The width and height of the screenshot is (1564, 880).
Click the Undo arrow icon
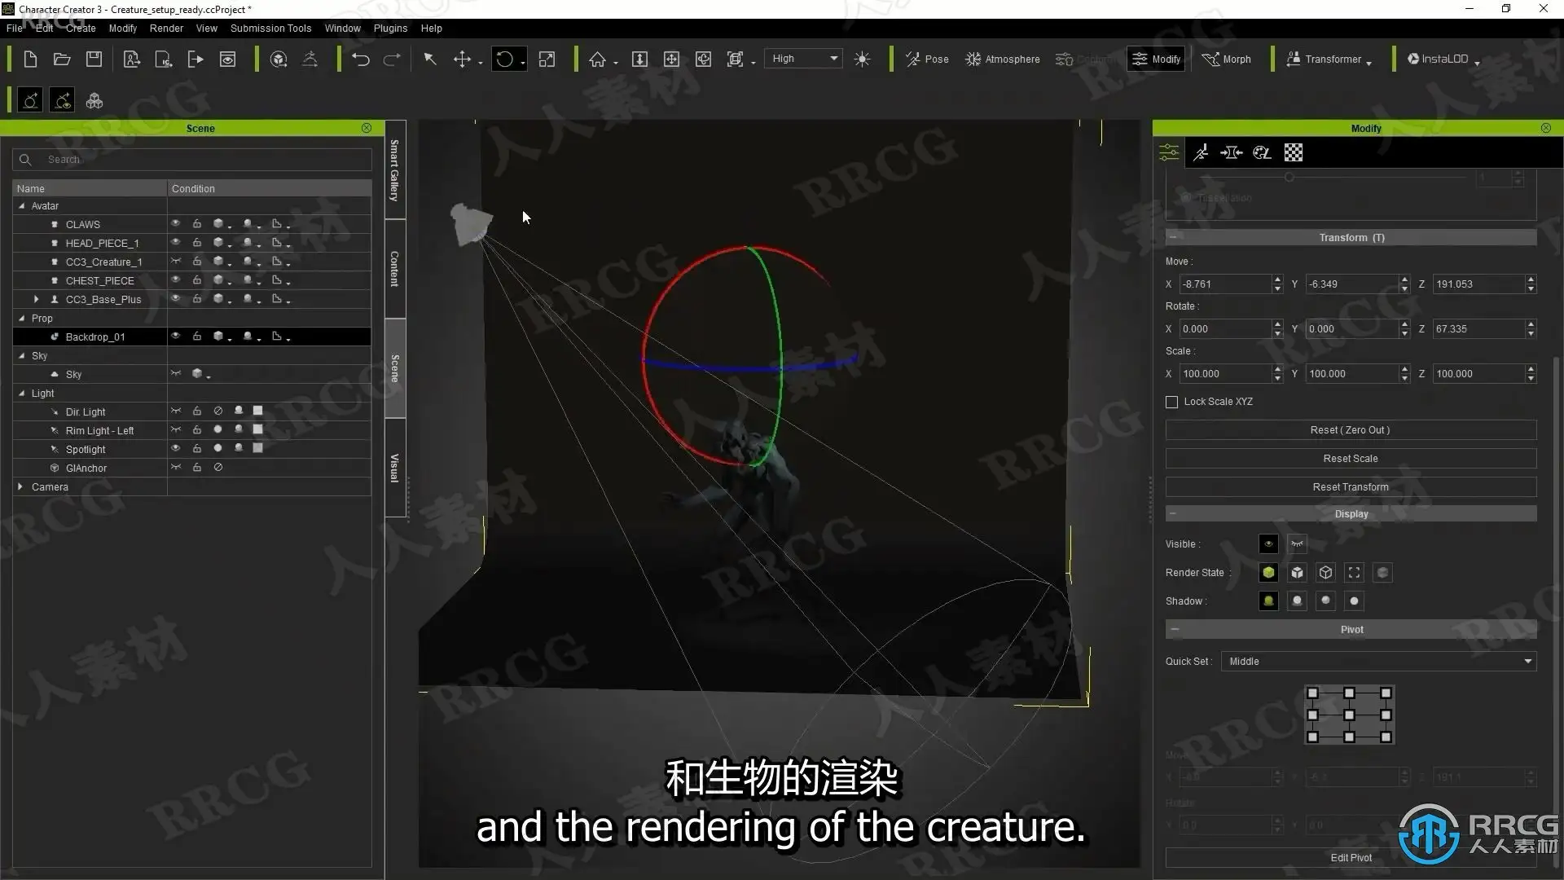click(360, 59)
